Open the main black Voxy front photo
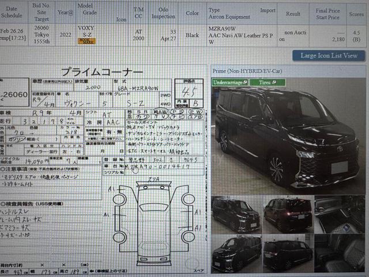369x277 pixels. (288, 136)
